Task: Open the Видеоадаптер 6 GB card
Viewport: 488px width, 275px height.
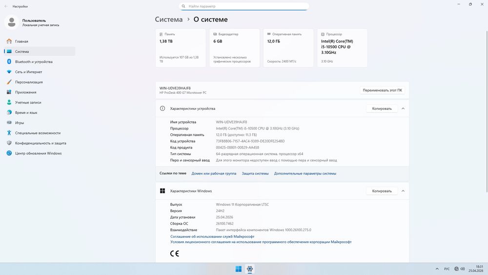Action: (x=234, y=48)
